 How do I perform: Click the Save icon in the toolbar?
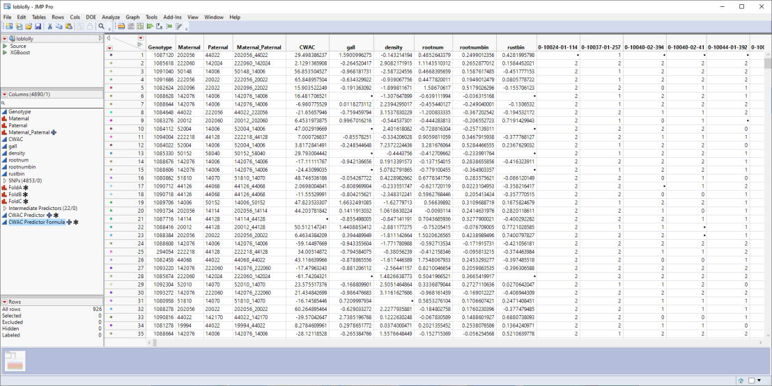tap(38, 26)
